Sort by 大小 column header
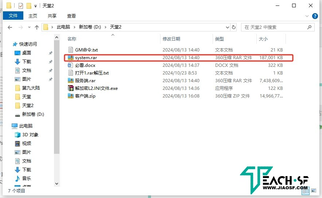Viewport: 322px width, 198px height. [263, 39]
